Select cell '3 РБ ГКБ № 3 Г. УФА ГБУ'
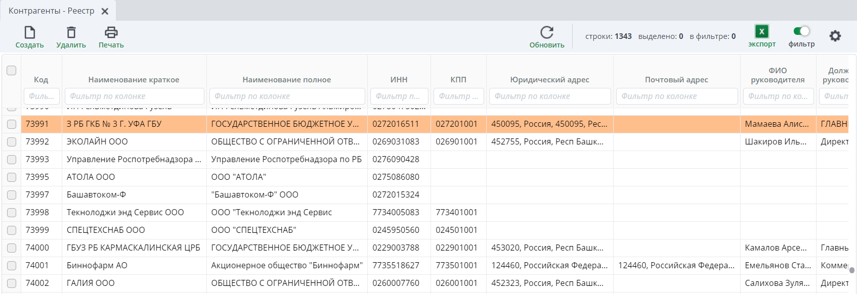The width and height of the screenshot is (857, 294). [x=134, y=124]
